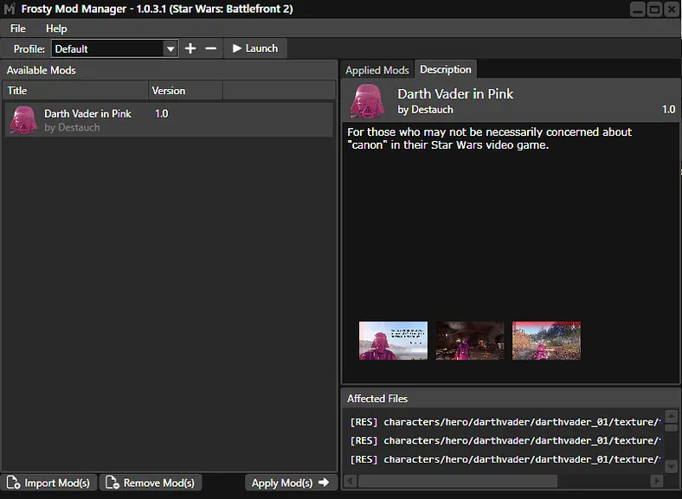682x499 pixels.
Task: Click the second [RES] affected file entry
Action: point(505,441)
